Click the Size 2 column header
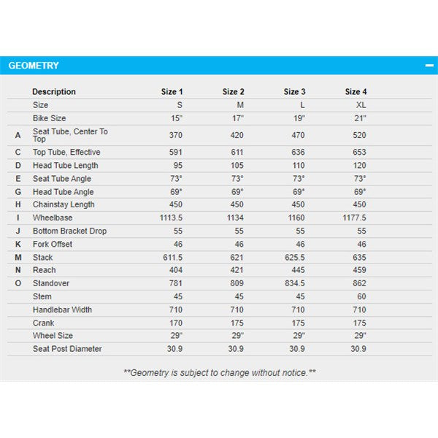 233,92
